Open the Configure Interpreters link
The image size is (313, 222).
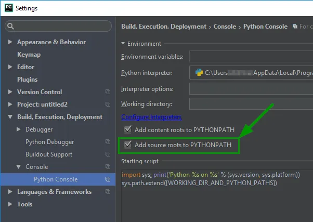[x=151, y=117]
